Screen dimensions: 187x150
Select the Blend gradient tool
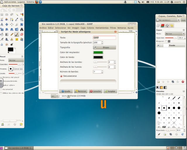click(x=7, y=34)
